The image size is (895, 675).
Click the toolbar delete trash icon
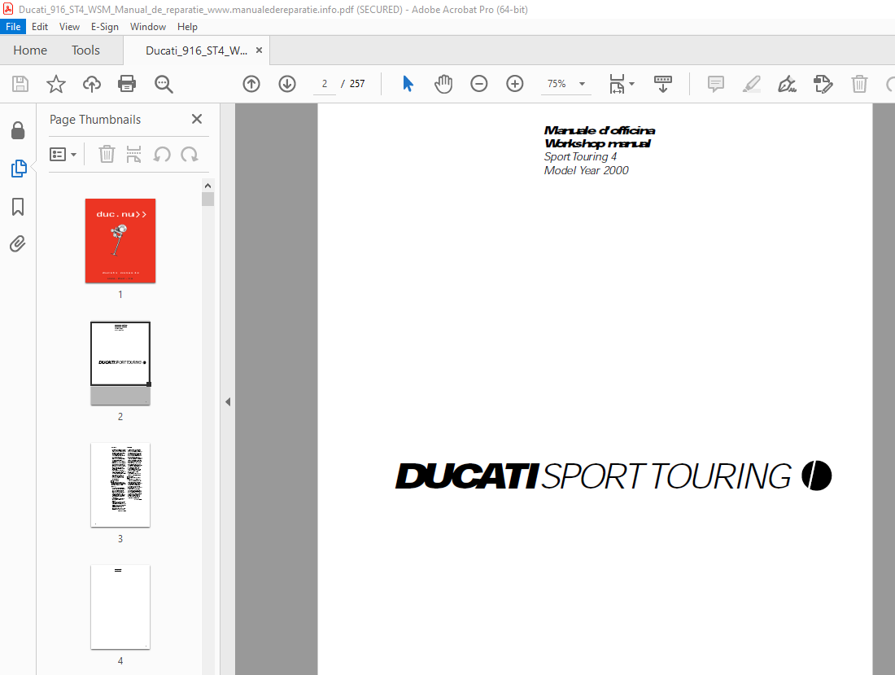tap(859, 84)
